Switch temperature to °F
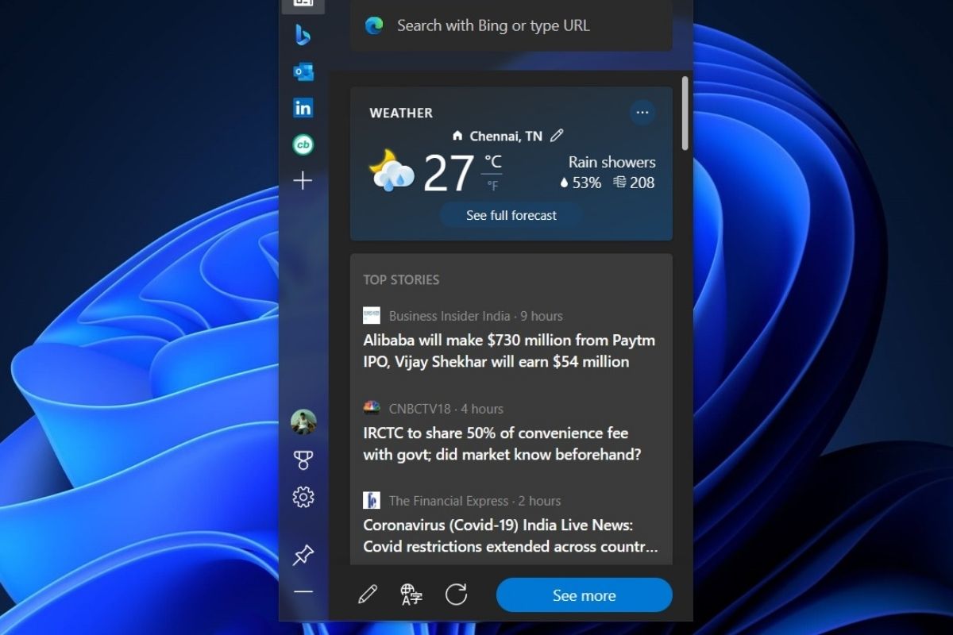The height and width of the screenshot is (635, 953). click(x=492, y=186)
